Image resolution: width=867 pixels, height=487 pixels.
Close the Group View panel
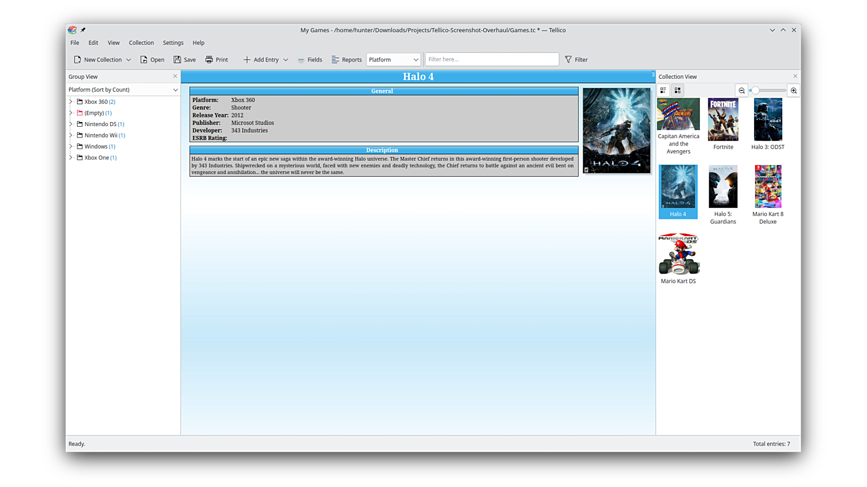[x=175, y=76]
